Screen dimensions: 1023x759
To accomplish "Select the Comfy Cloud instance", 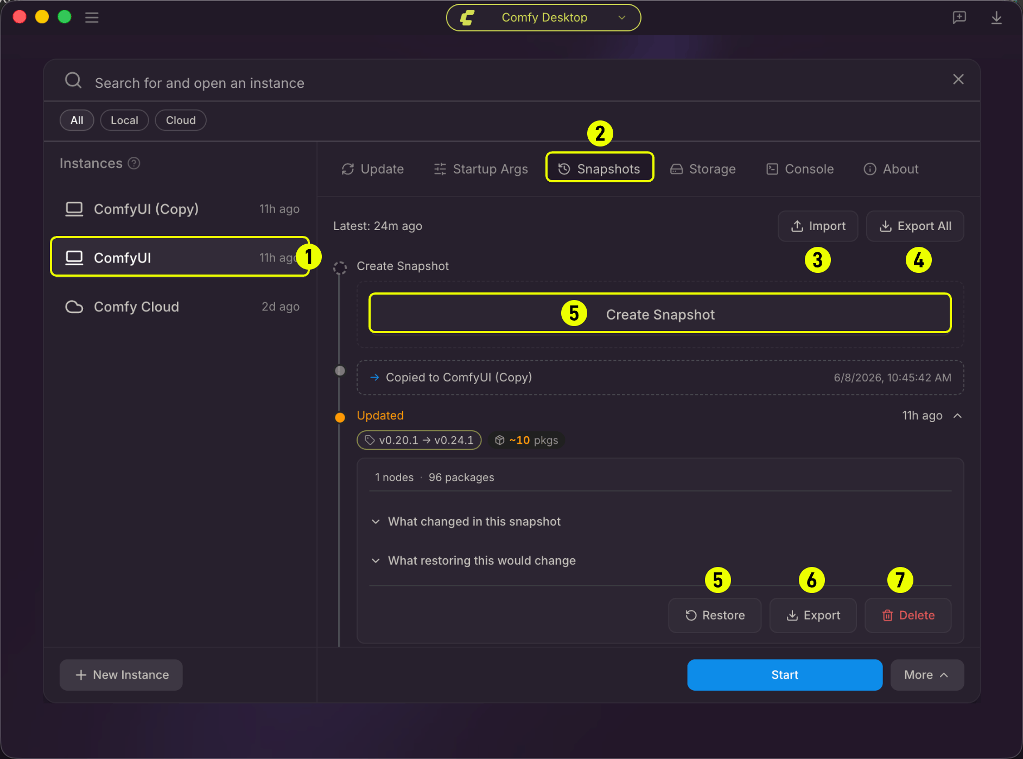I will tap(180, 307).
